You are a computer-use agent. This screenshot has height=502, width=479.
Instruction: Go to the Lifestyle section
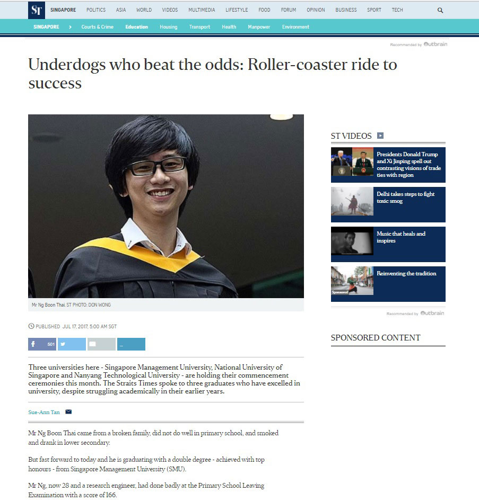pos(237,10)
